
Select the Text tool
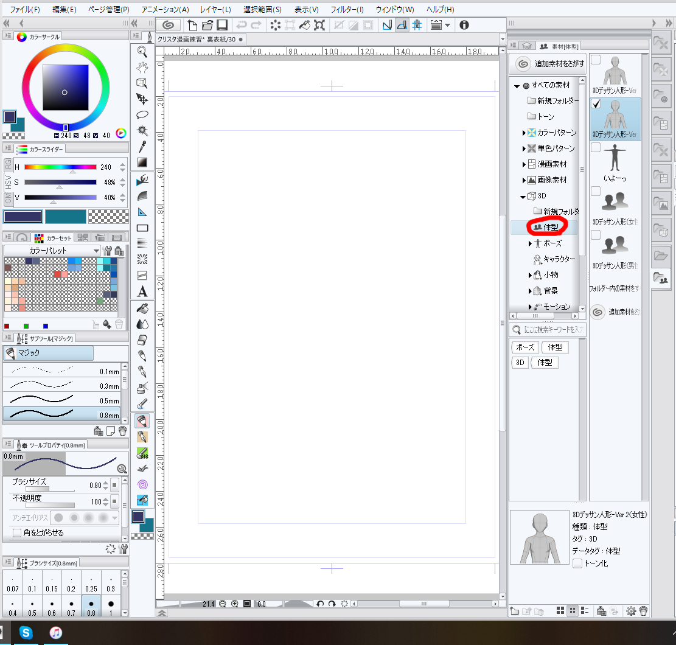coord(142,292)
